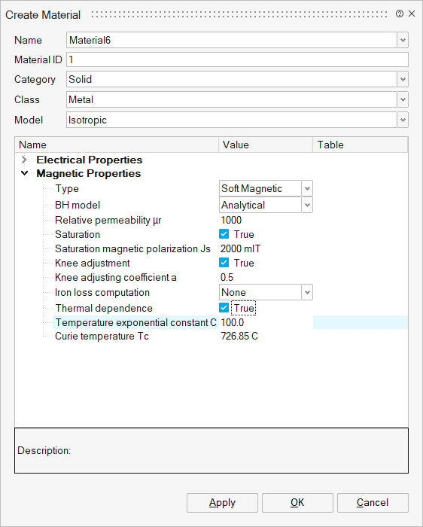Expand the Electrical Properties section

tap(24, 160)
